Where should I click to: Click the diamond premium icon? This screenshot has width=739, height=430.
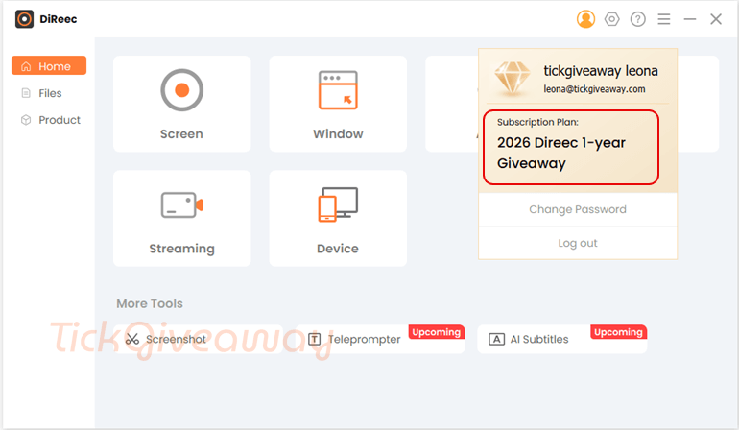pos(513,78)
